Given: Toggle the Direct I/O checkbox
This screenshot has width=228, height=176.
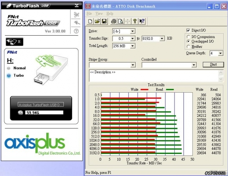Looking at the screenshot, I should pyautogui.click(x=188, y=30).
